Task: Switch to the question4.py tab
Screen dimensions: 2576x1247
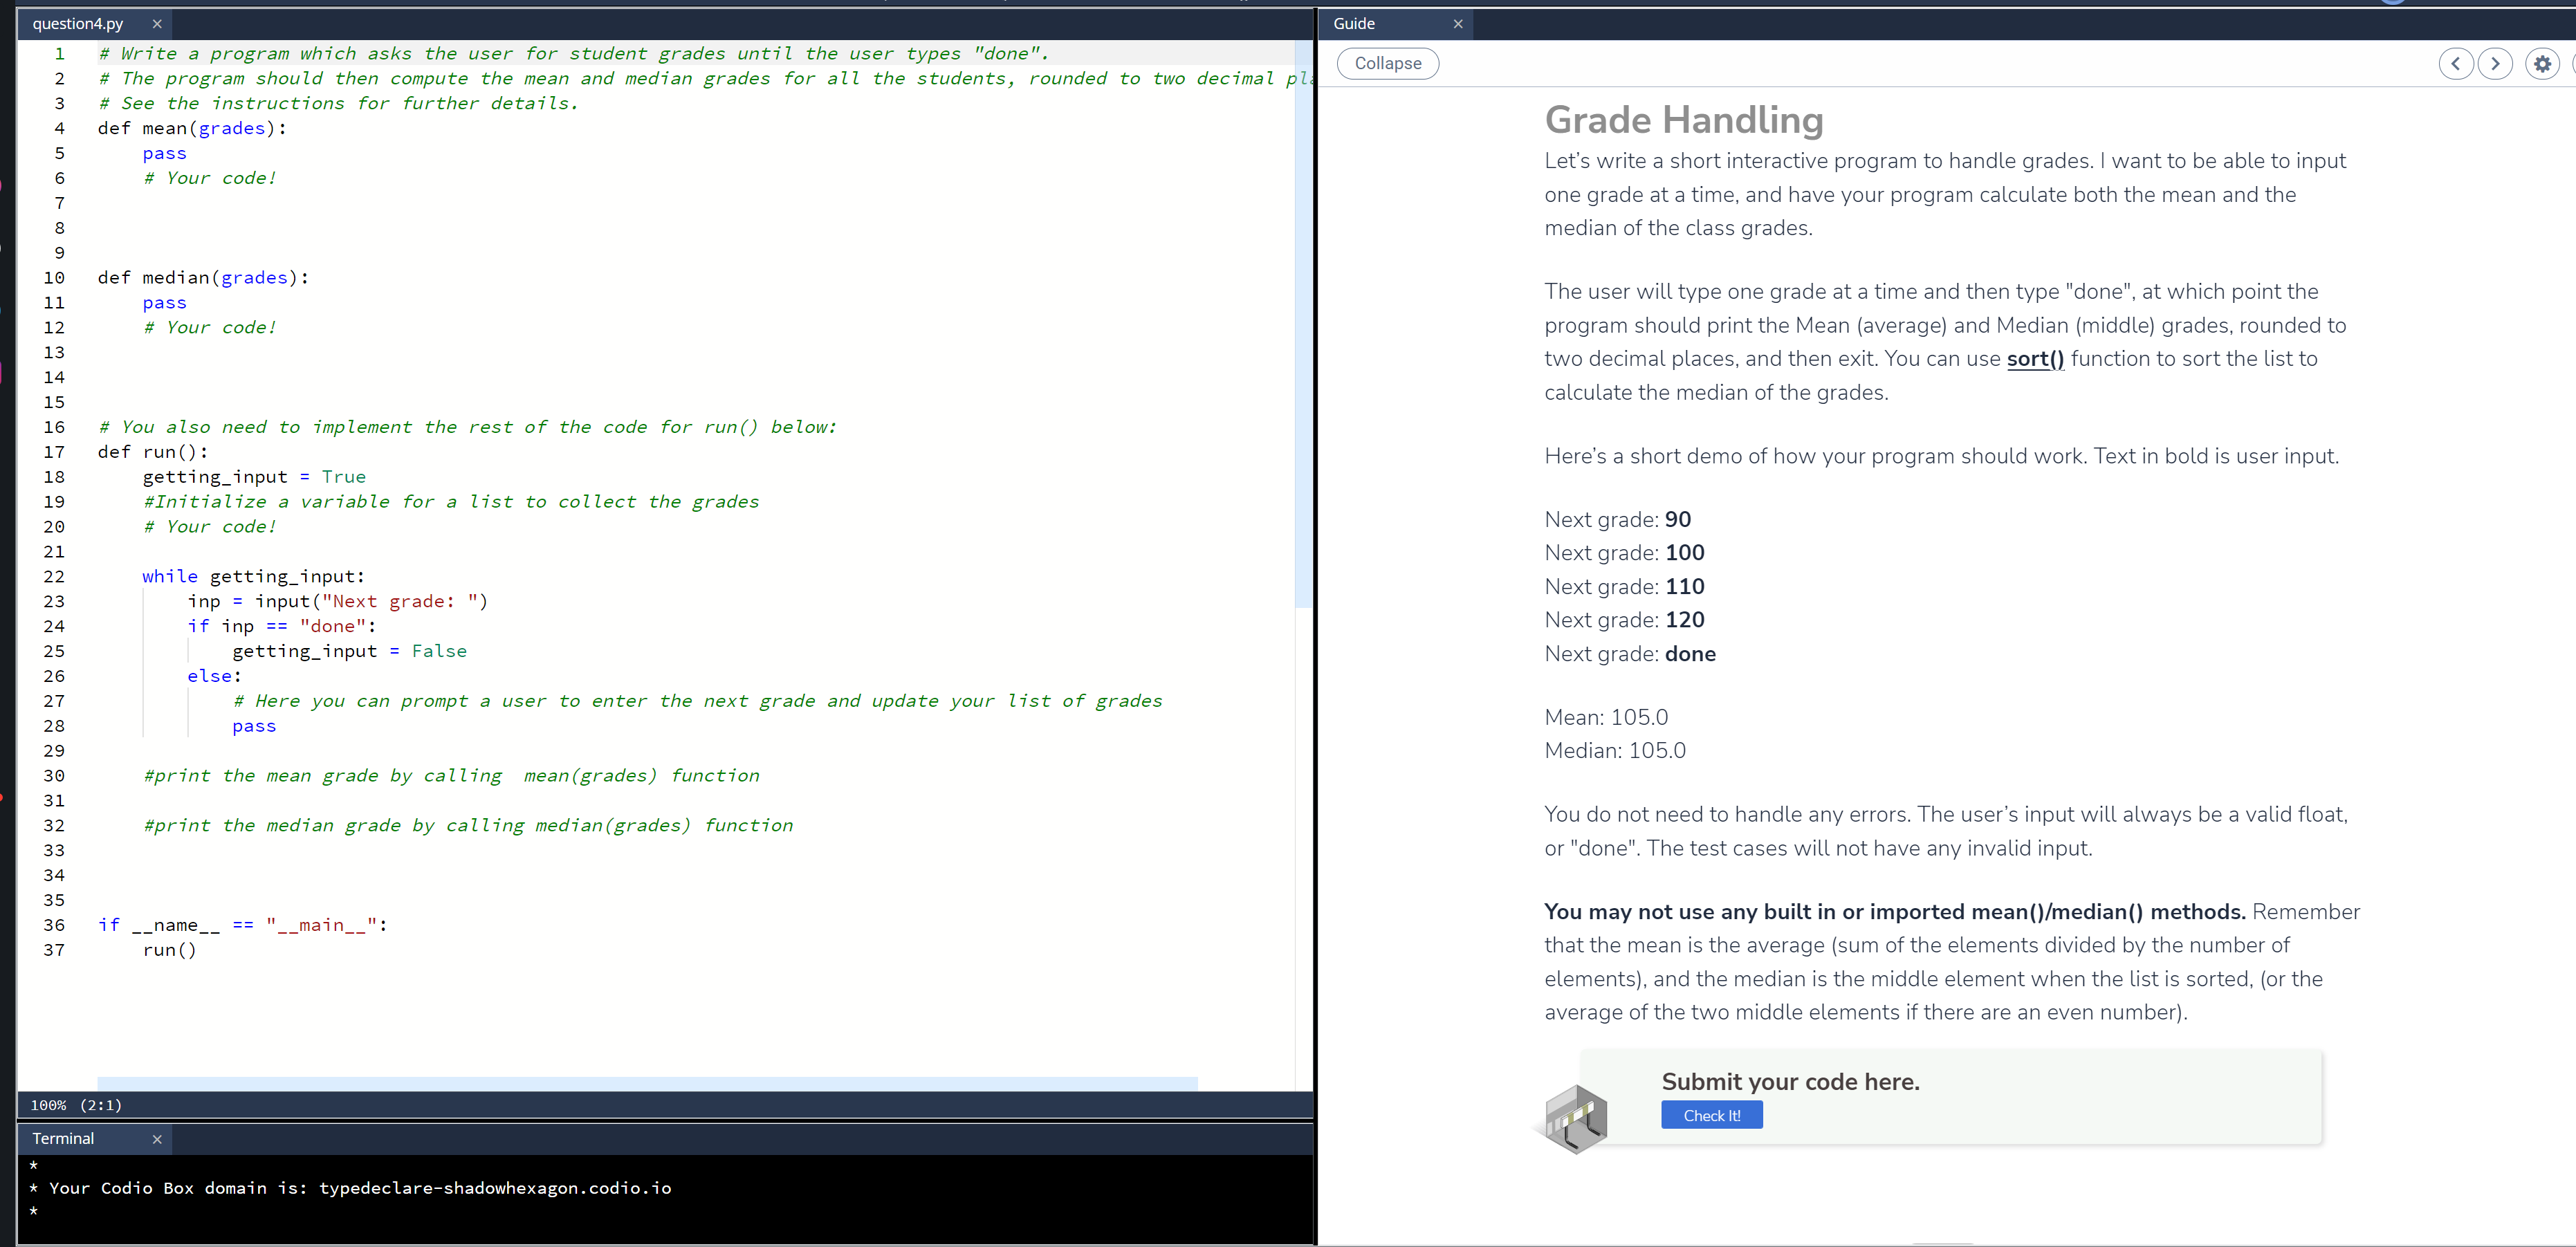Action: click(78, 24)
